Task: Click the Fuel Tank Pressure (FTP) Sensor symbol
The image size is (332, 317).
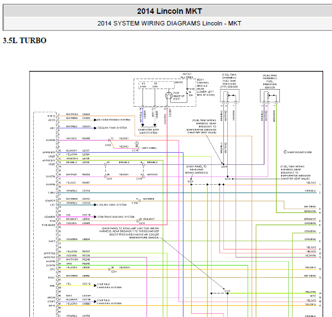Action: (x=229, y=96)
